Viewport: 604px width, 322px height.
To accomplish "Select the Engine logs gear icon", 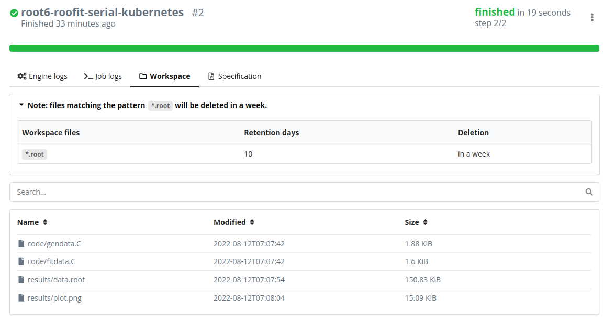I will (21, 76).
